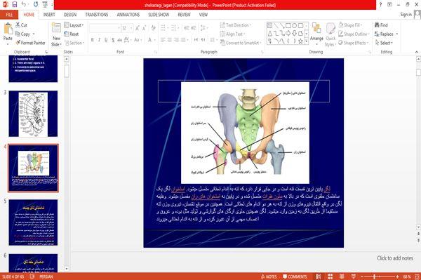Image resolution: width=421 pixels, height=280 pixels.
Task: Switch to the TRANSITIONS tab
Action: pyautogui.click(x=97, y=15)
